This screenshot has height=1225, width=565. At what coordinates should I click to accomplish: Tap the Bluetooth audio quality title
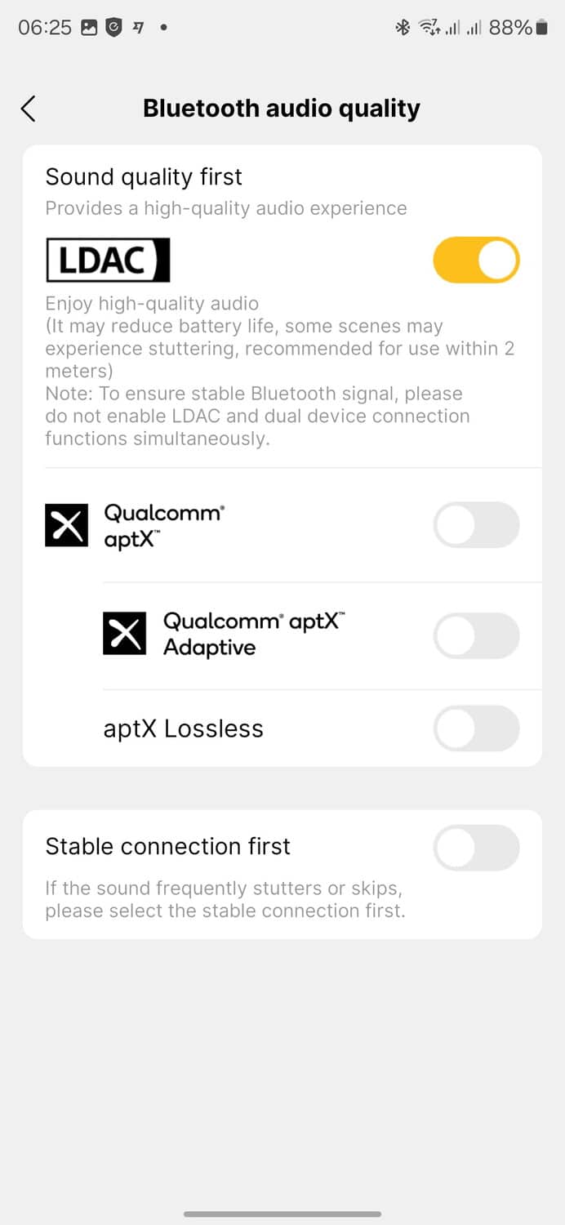coord(282,109)
